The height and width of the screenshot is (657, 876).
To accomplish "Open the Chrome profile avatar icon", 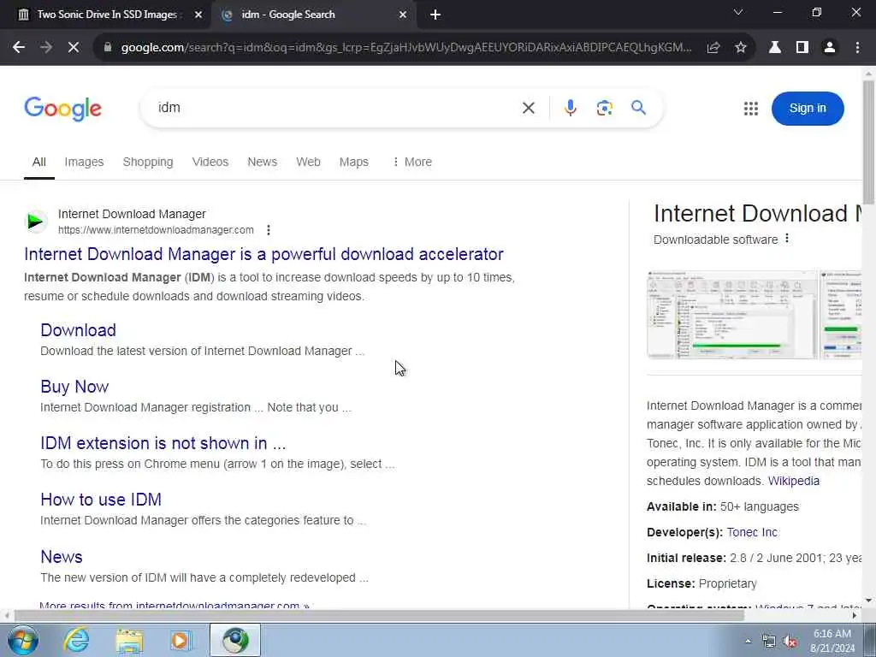I will click(x=830, y=48).
